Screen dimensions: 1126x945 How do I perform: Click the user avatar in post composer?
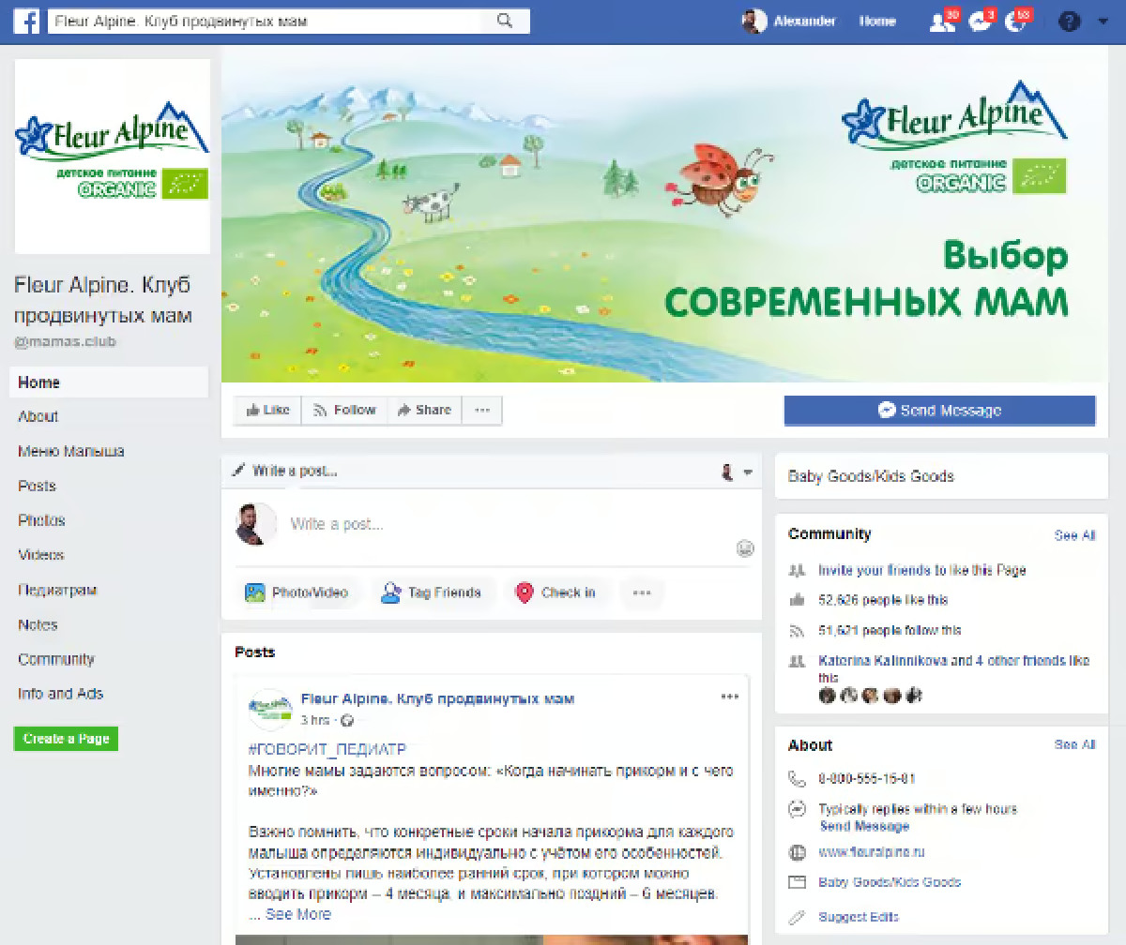click(x=255, y=524)
